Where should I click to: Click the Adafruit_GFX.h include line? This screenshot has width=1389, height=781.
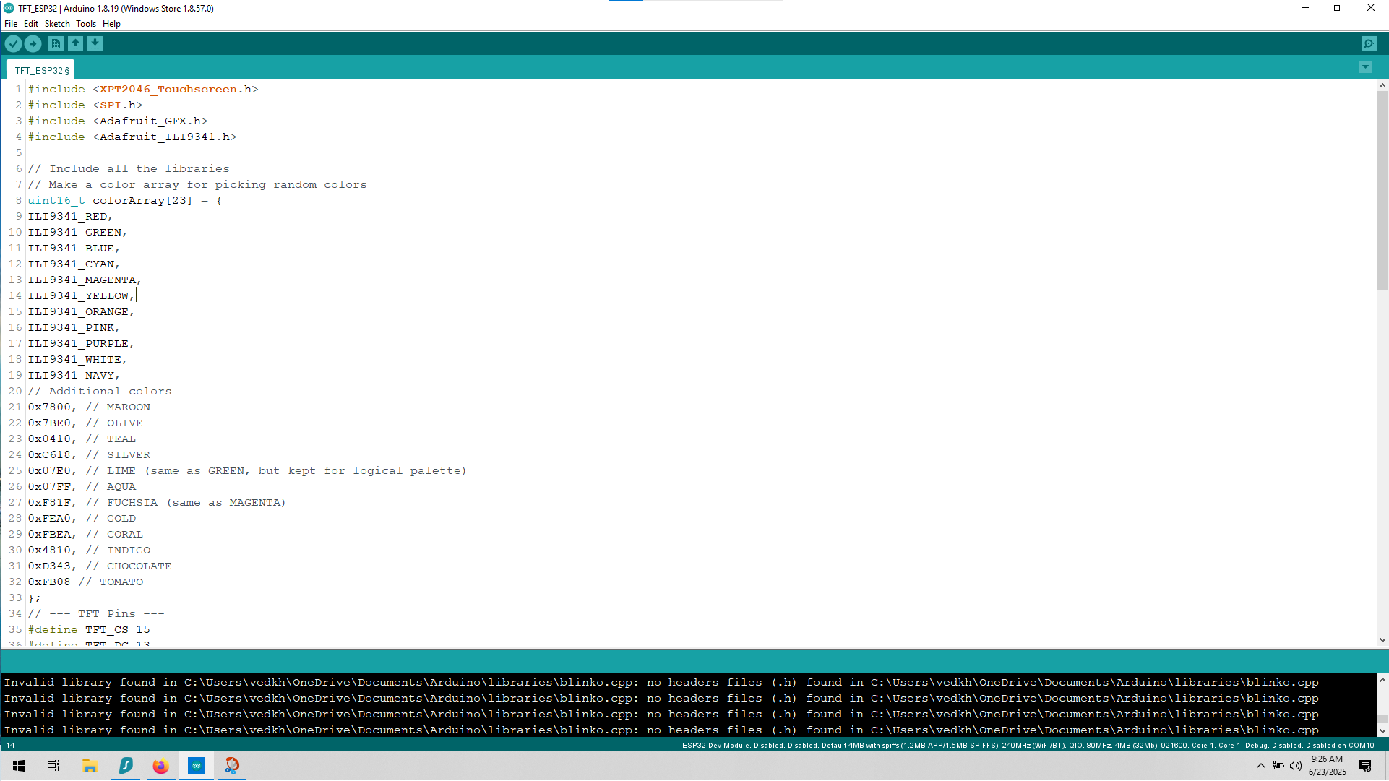tap(118, 121)
